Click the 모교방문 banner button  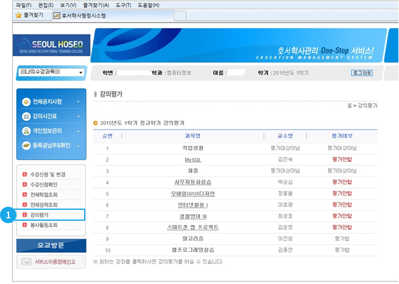[x=51, y=245]
